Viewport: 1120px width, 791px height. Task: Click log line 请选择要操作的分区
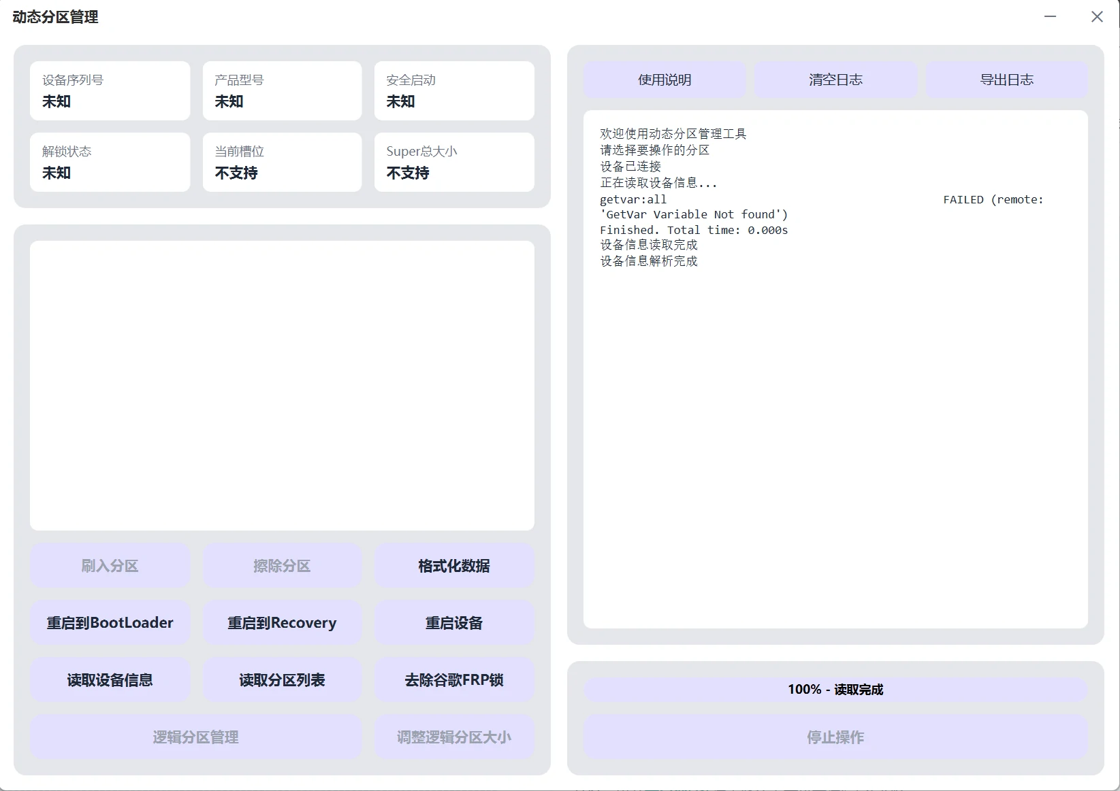[654, 150]
